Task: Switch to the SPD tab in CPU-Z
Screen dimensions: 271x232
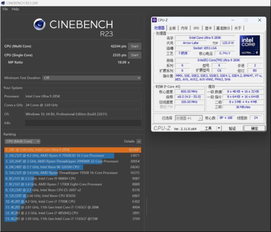Action: pyautogui.click(x=196, y=28)
